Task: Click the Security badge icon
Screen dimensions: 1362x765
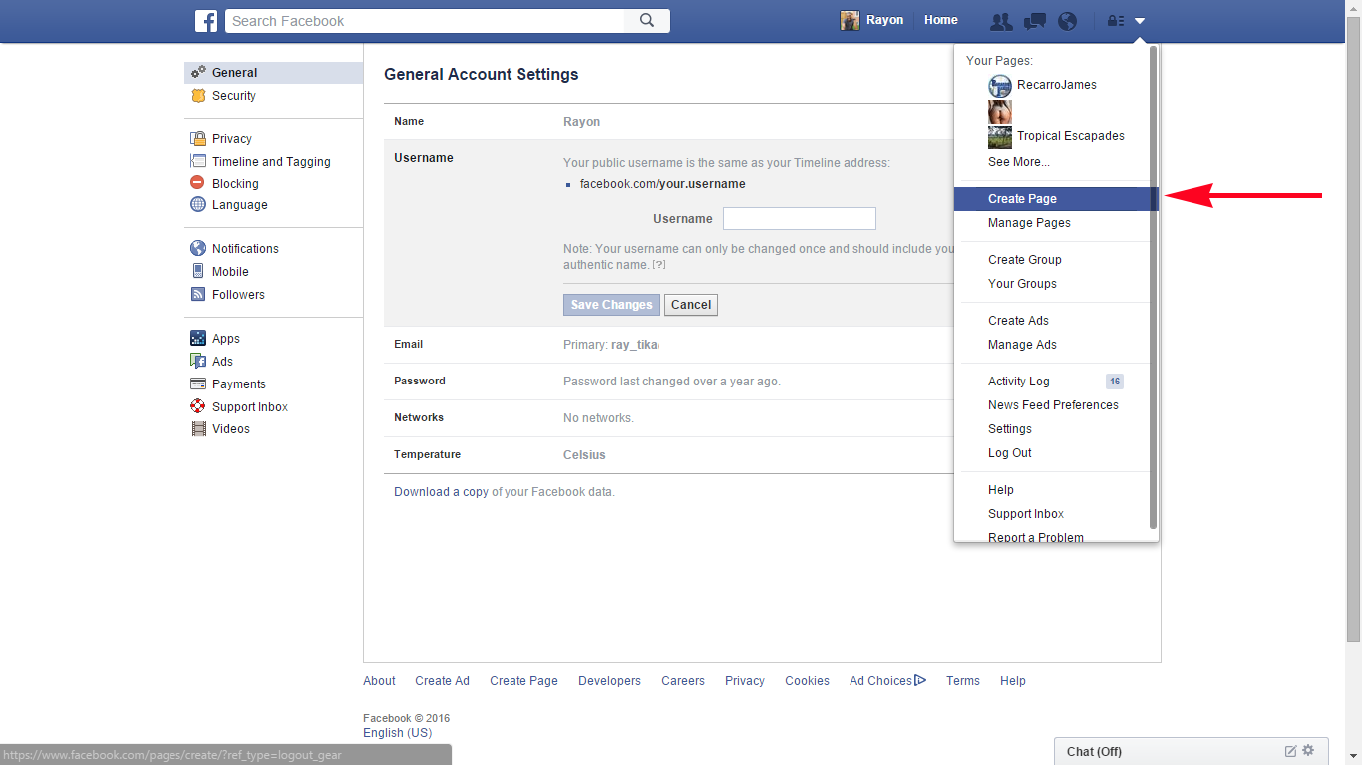Action: [x=198, y=96]
